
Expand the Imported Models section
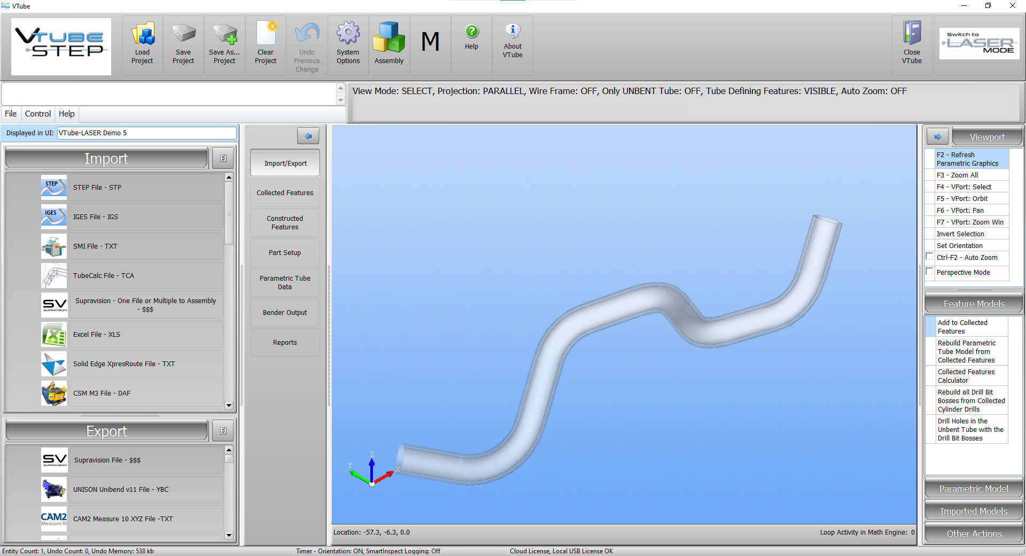point(974,511)
